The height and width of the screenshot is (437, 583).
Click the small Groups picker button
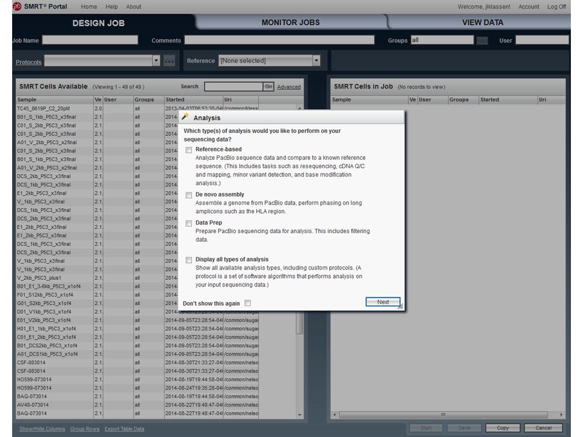coord(482,41)
